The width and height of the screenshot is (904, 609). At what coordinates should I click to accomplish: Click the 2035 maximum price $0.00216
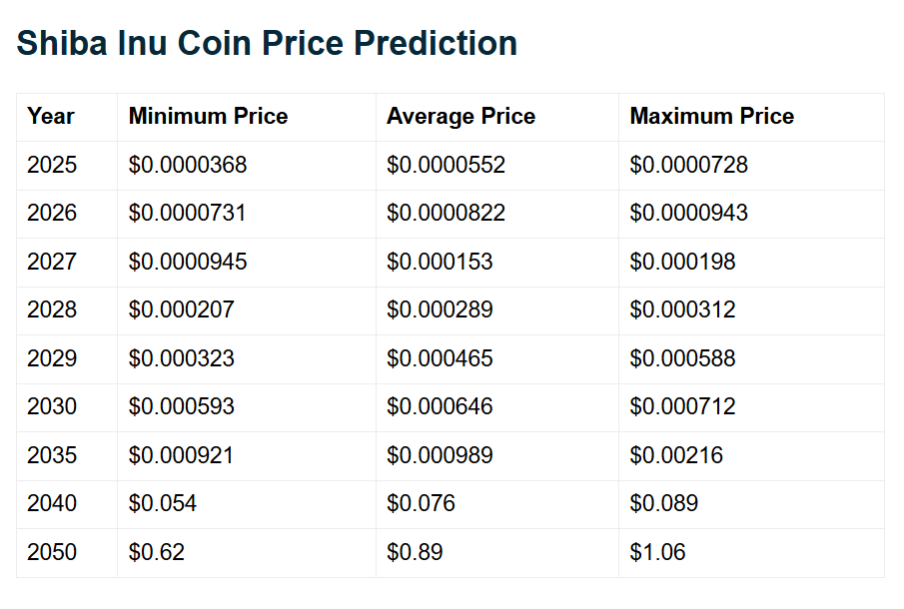pos(676,455)
